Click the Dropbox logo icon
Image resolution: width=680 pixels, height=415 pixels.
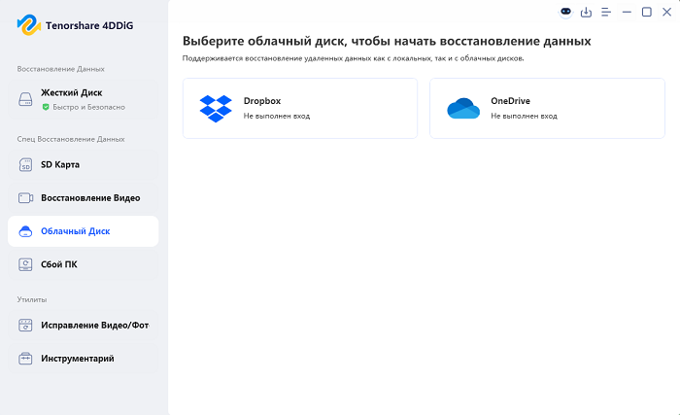216,109
